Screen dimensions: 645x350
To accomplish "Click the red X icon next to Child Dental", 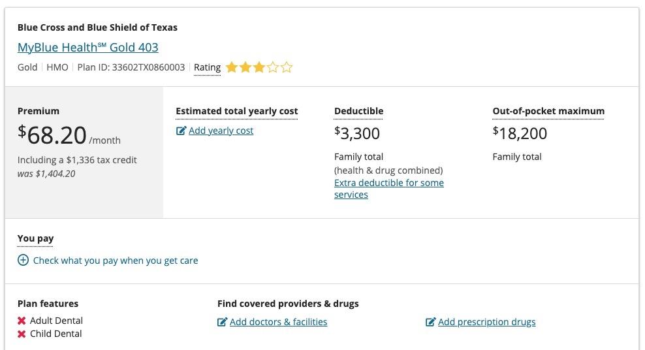I will click(22, 334).
